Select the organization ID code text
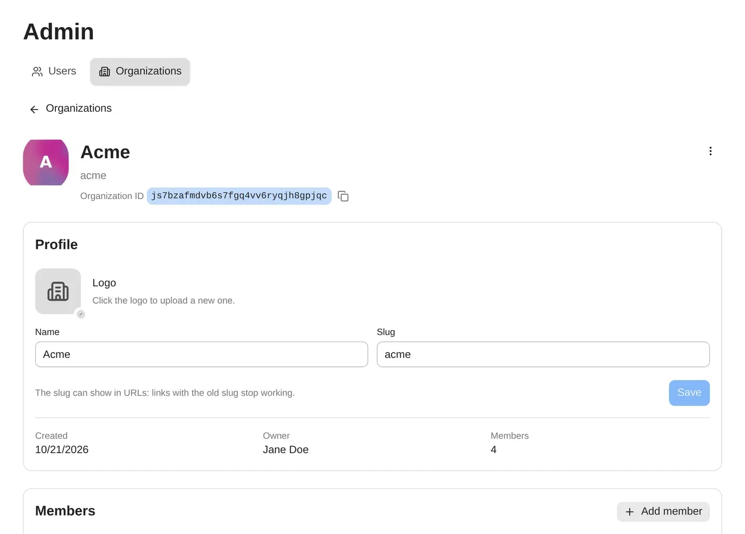The image size is (745, 534). point(239,196)
